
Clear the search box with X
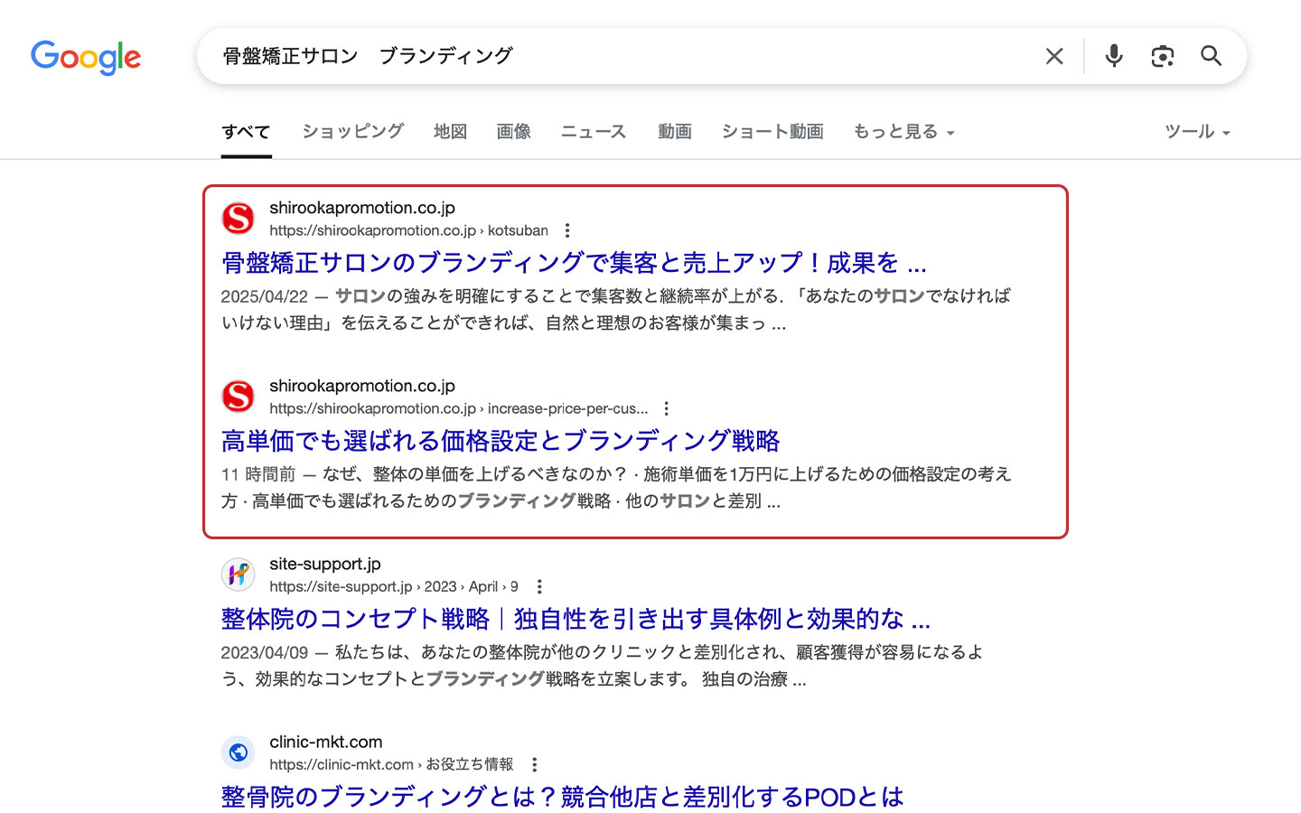click(1054, 56)
